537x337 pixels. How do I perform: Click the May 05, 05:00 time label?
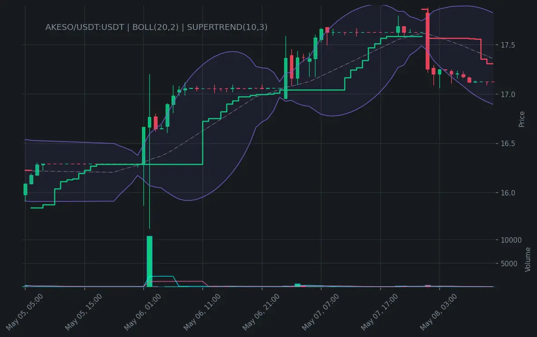(25, 312)
